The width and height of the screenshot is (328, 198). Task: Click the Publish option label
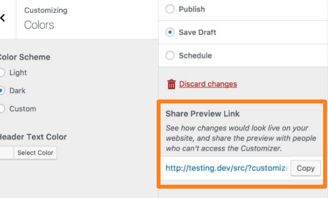(x=192, y=9)
